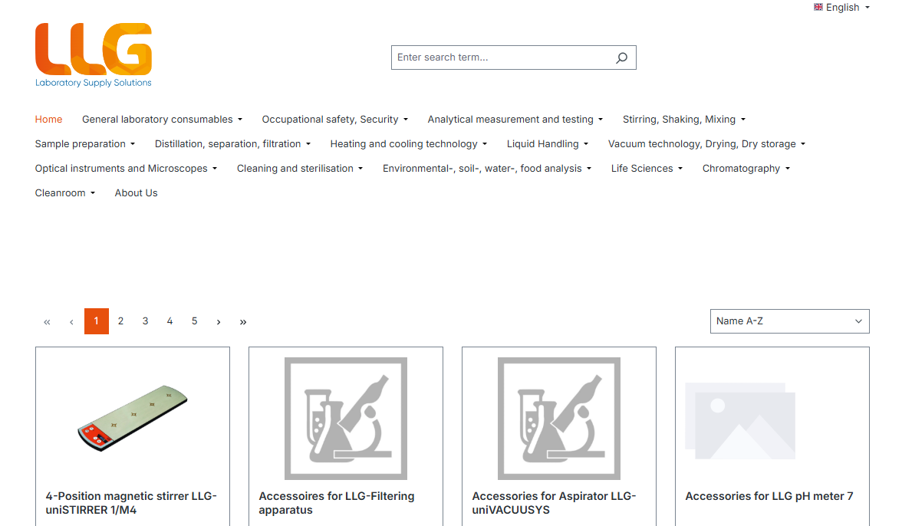902x526 pixels.
Task: Expand Distillation, separation, filtration menu
Action: [232, 144]
